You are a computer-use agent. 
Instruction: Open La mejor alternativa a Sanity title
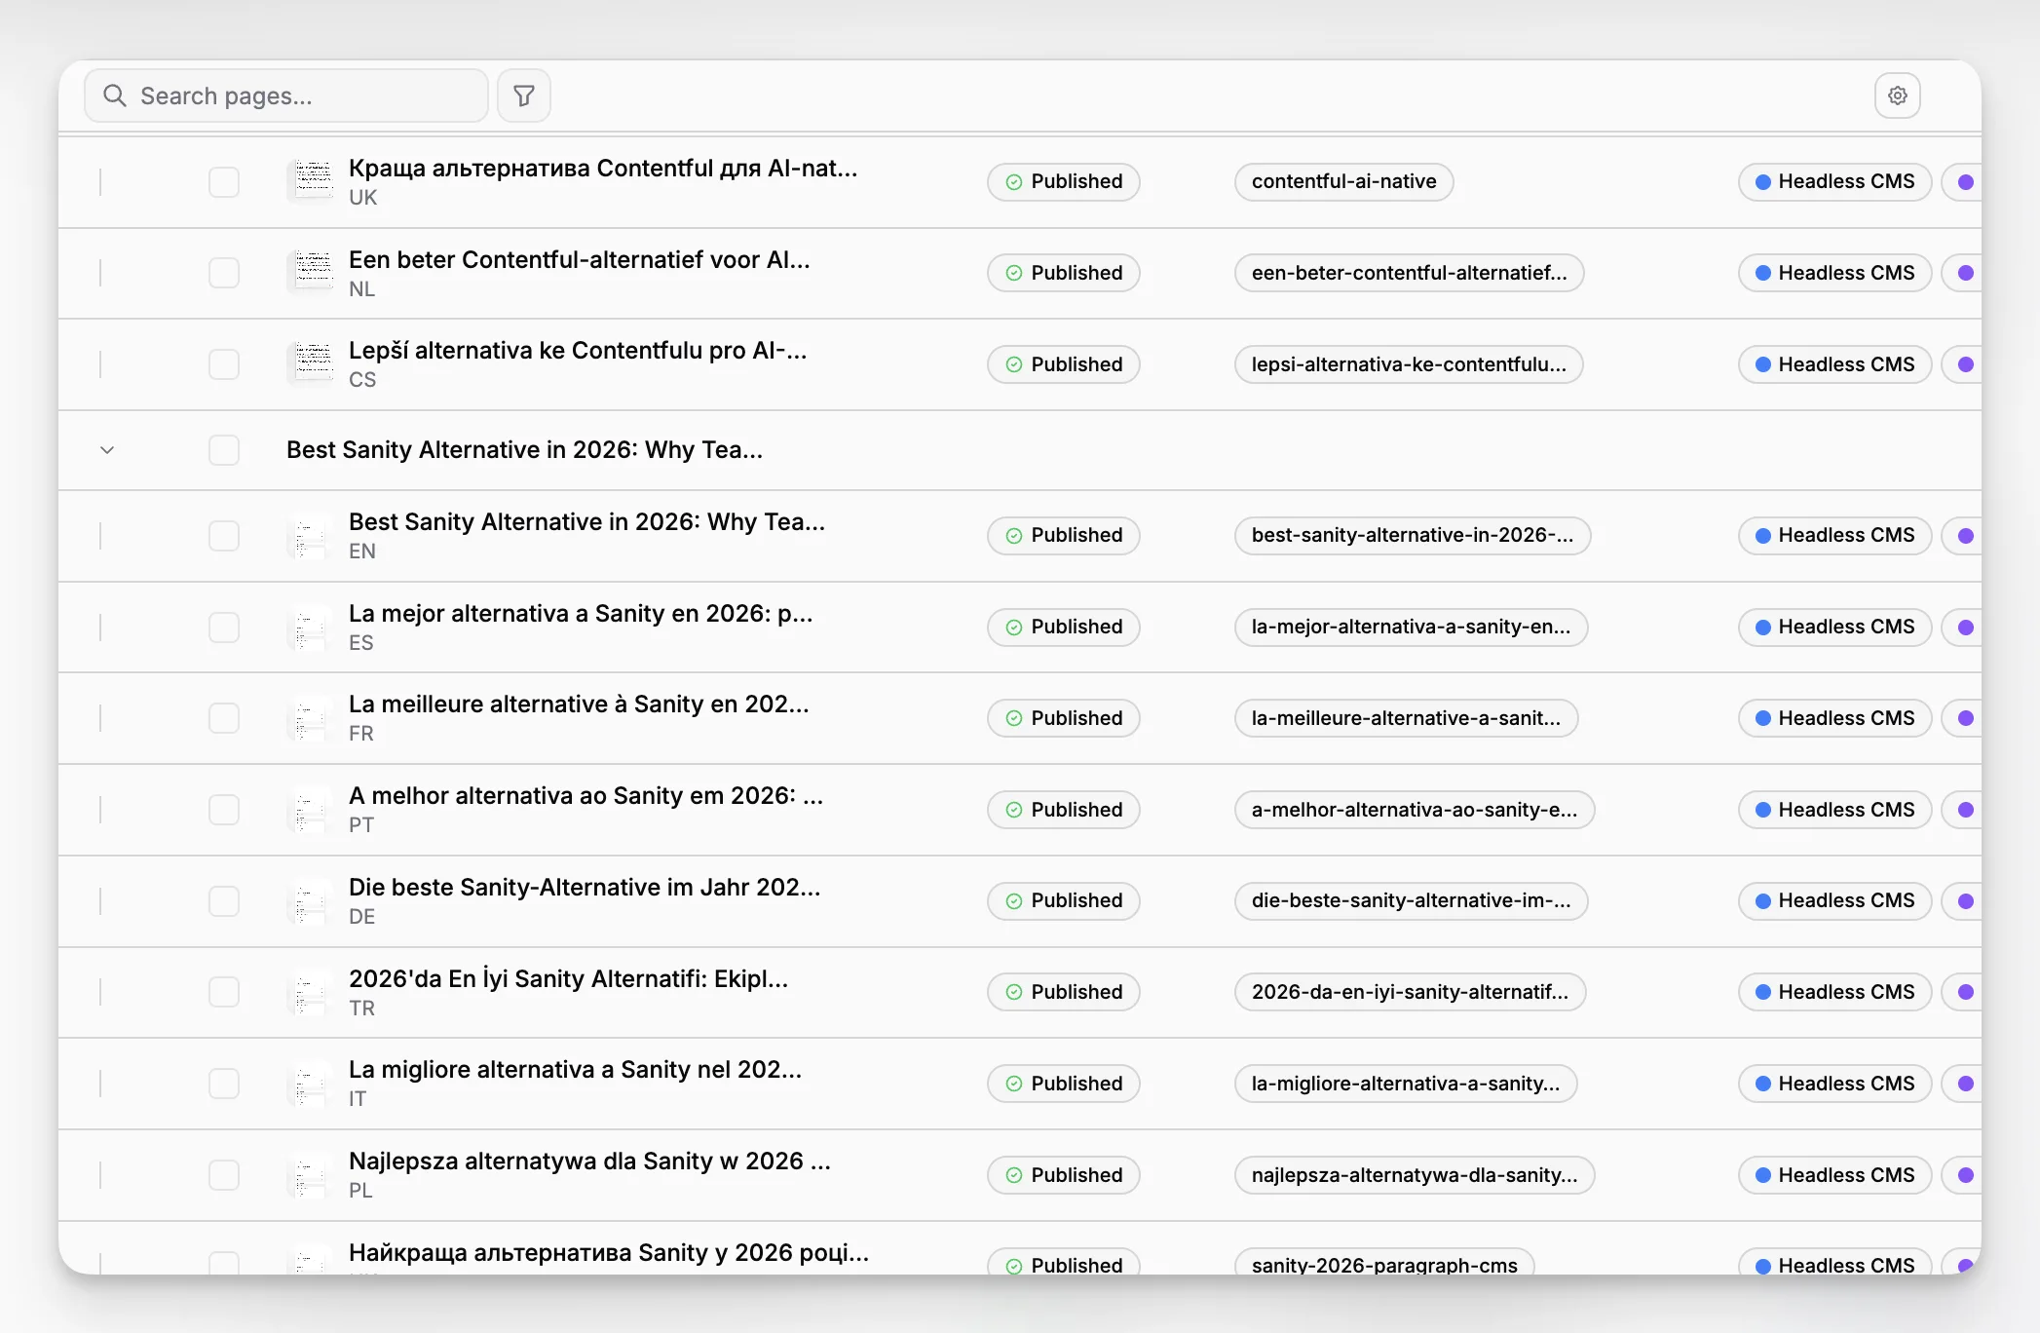pos(581,614)
